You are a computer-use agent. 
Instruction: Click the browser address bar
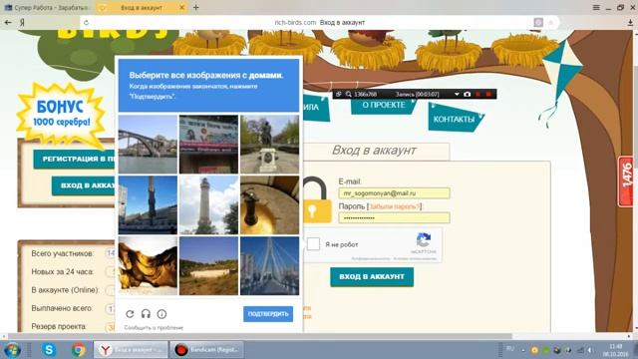coord(319,22)
